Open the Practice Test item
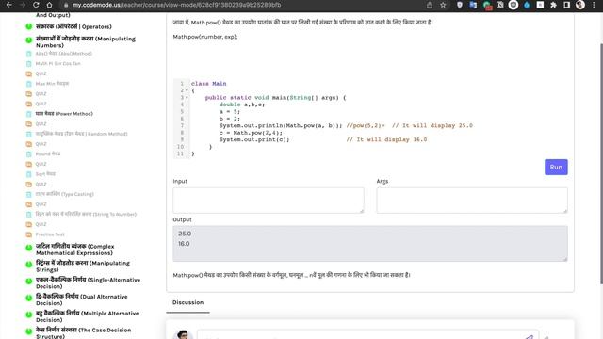 click(x=50, y=234)
